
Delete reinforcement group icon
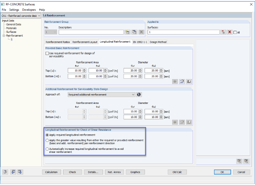tap(142, 32)
